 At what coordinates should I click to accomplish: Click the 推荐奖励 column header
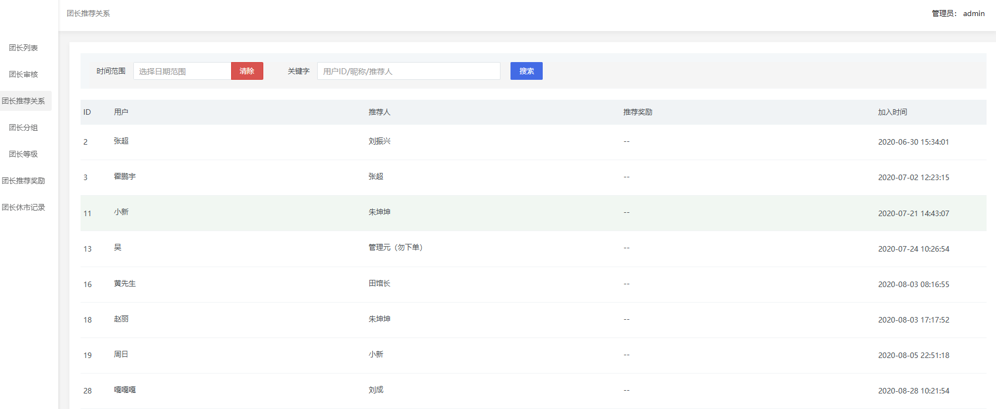[x=637, y=112]
